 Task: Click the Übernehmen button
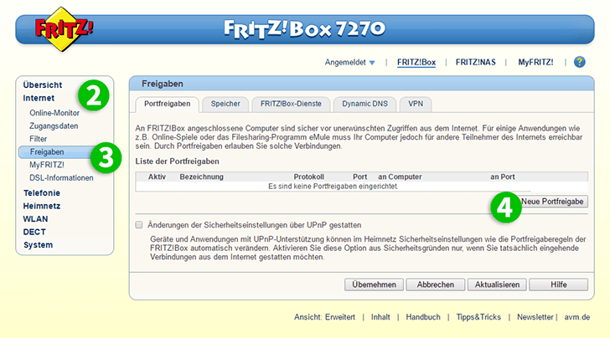tap(374, 284)
